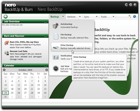Select Autobackup menu entry
The height and width of the screenshot is (111, 140).
[72, 26]
